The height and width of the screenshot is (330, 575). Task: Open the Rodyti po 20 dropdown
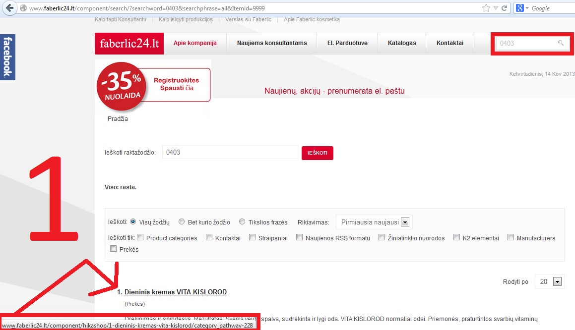550,281
